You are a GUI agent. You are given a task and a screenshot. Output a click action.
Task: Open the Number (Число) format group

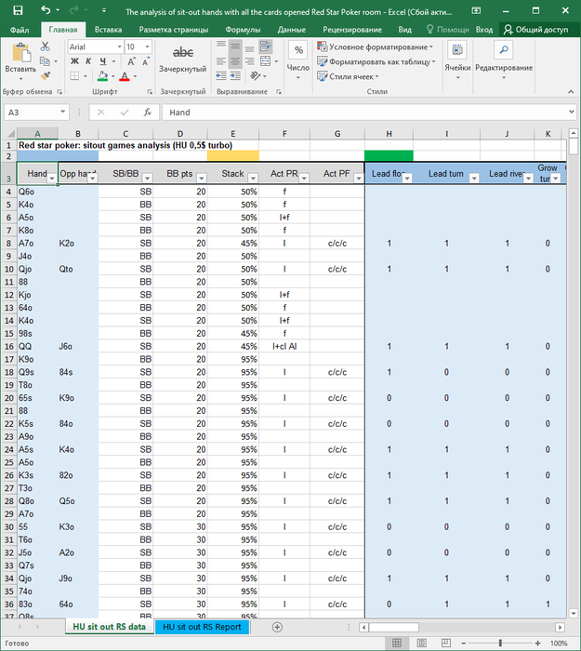[x=298, y=58]
